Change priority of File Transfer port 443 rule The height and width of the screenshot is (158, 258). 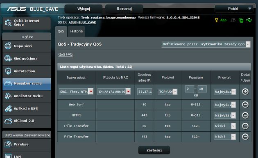(x=225, y=137)
